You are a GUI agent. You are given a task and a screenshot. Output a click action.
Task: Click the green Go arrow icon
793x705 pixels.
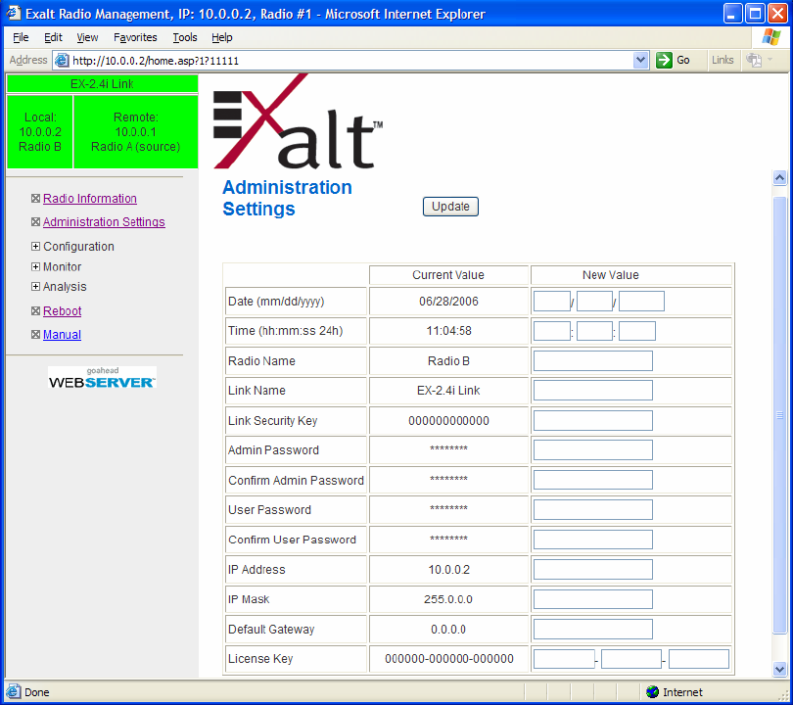click(664, 60)
